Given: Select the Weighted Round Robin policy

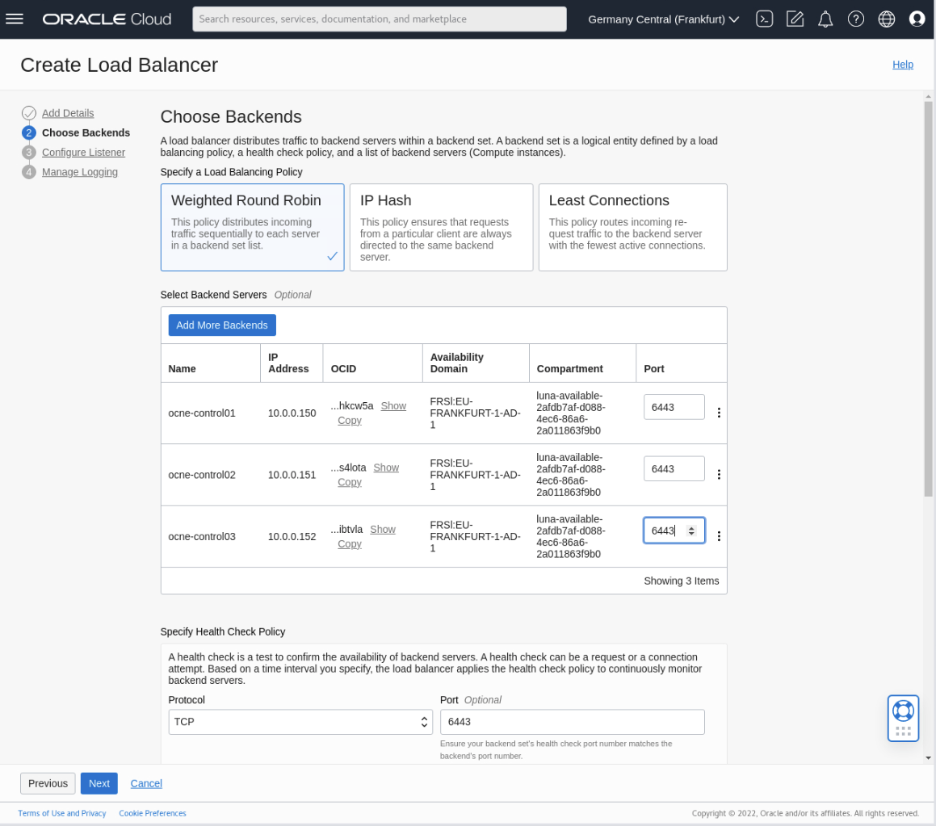Looking at the screenshot, I should pos(252,227).
